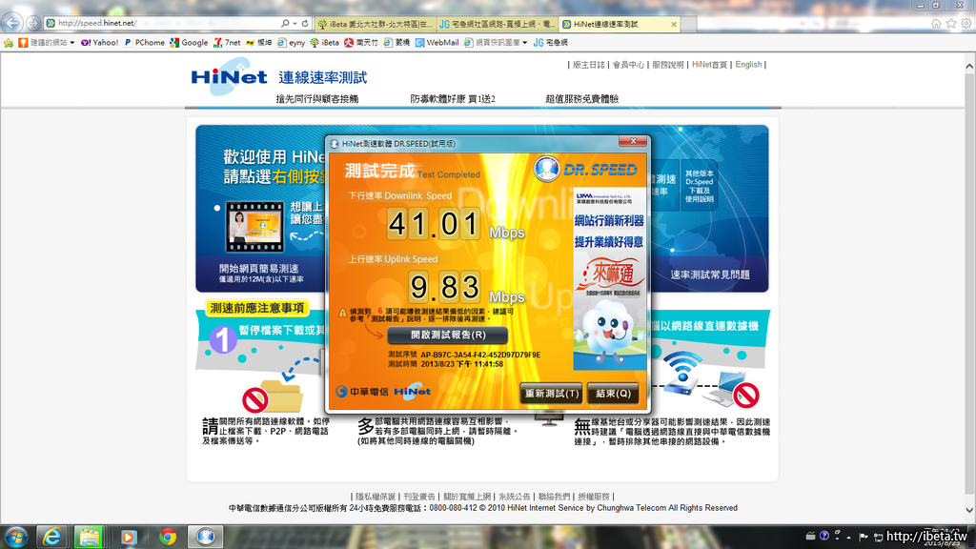Click the Windows Start button

pyautogui.click(x=16, y=537)
